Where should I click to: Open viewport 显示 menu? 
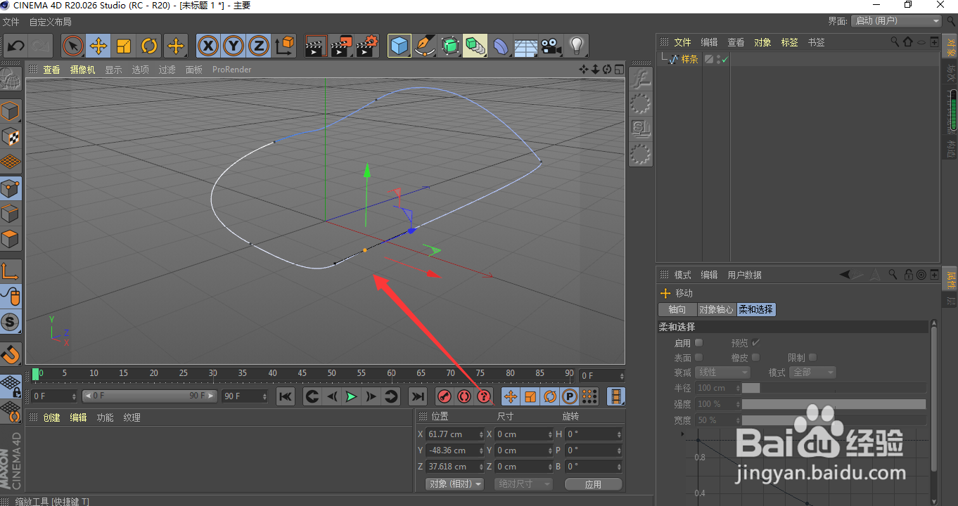pyautogui.click(x=113, y=70)
